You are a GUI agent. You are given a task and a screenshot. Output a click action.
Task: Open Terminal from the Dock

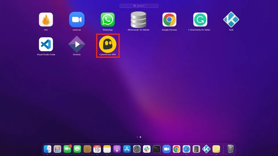coord(157,149)
